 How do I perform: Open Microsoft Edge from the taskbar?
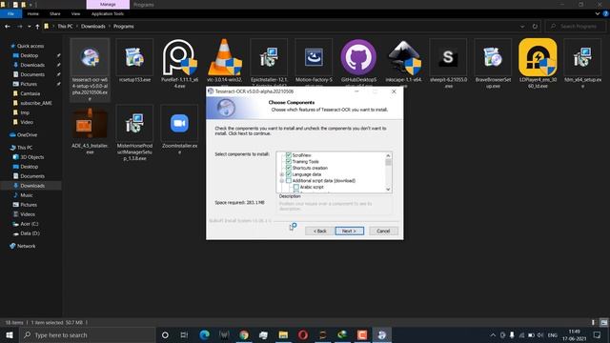(x=205, y=334)
